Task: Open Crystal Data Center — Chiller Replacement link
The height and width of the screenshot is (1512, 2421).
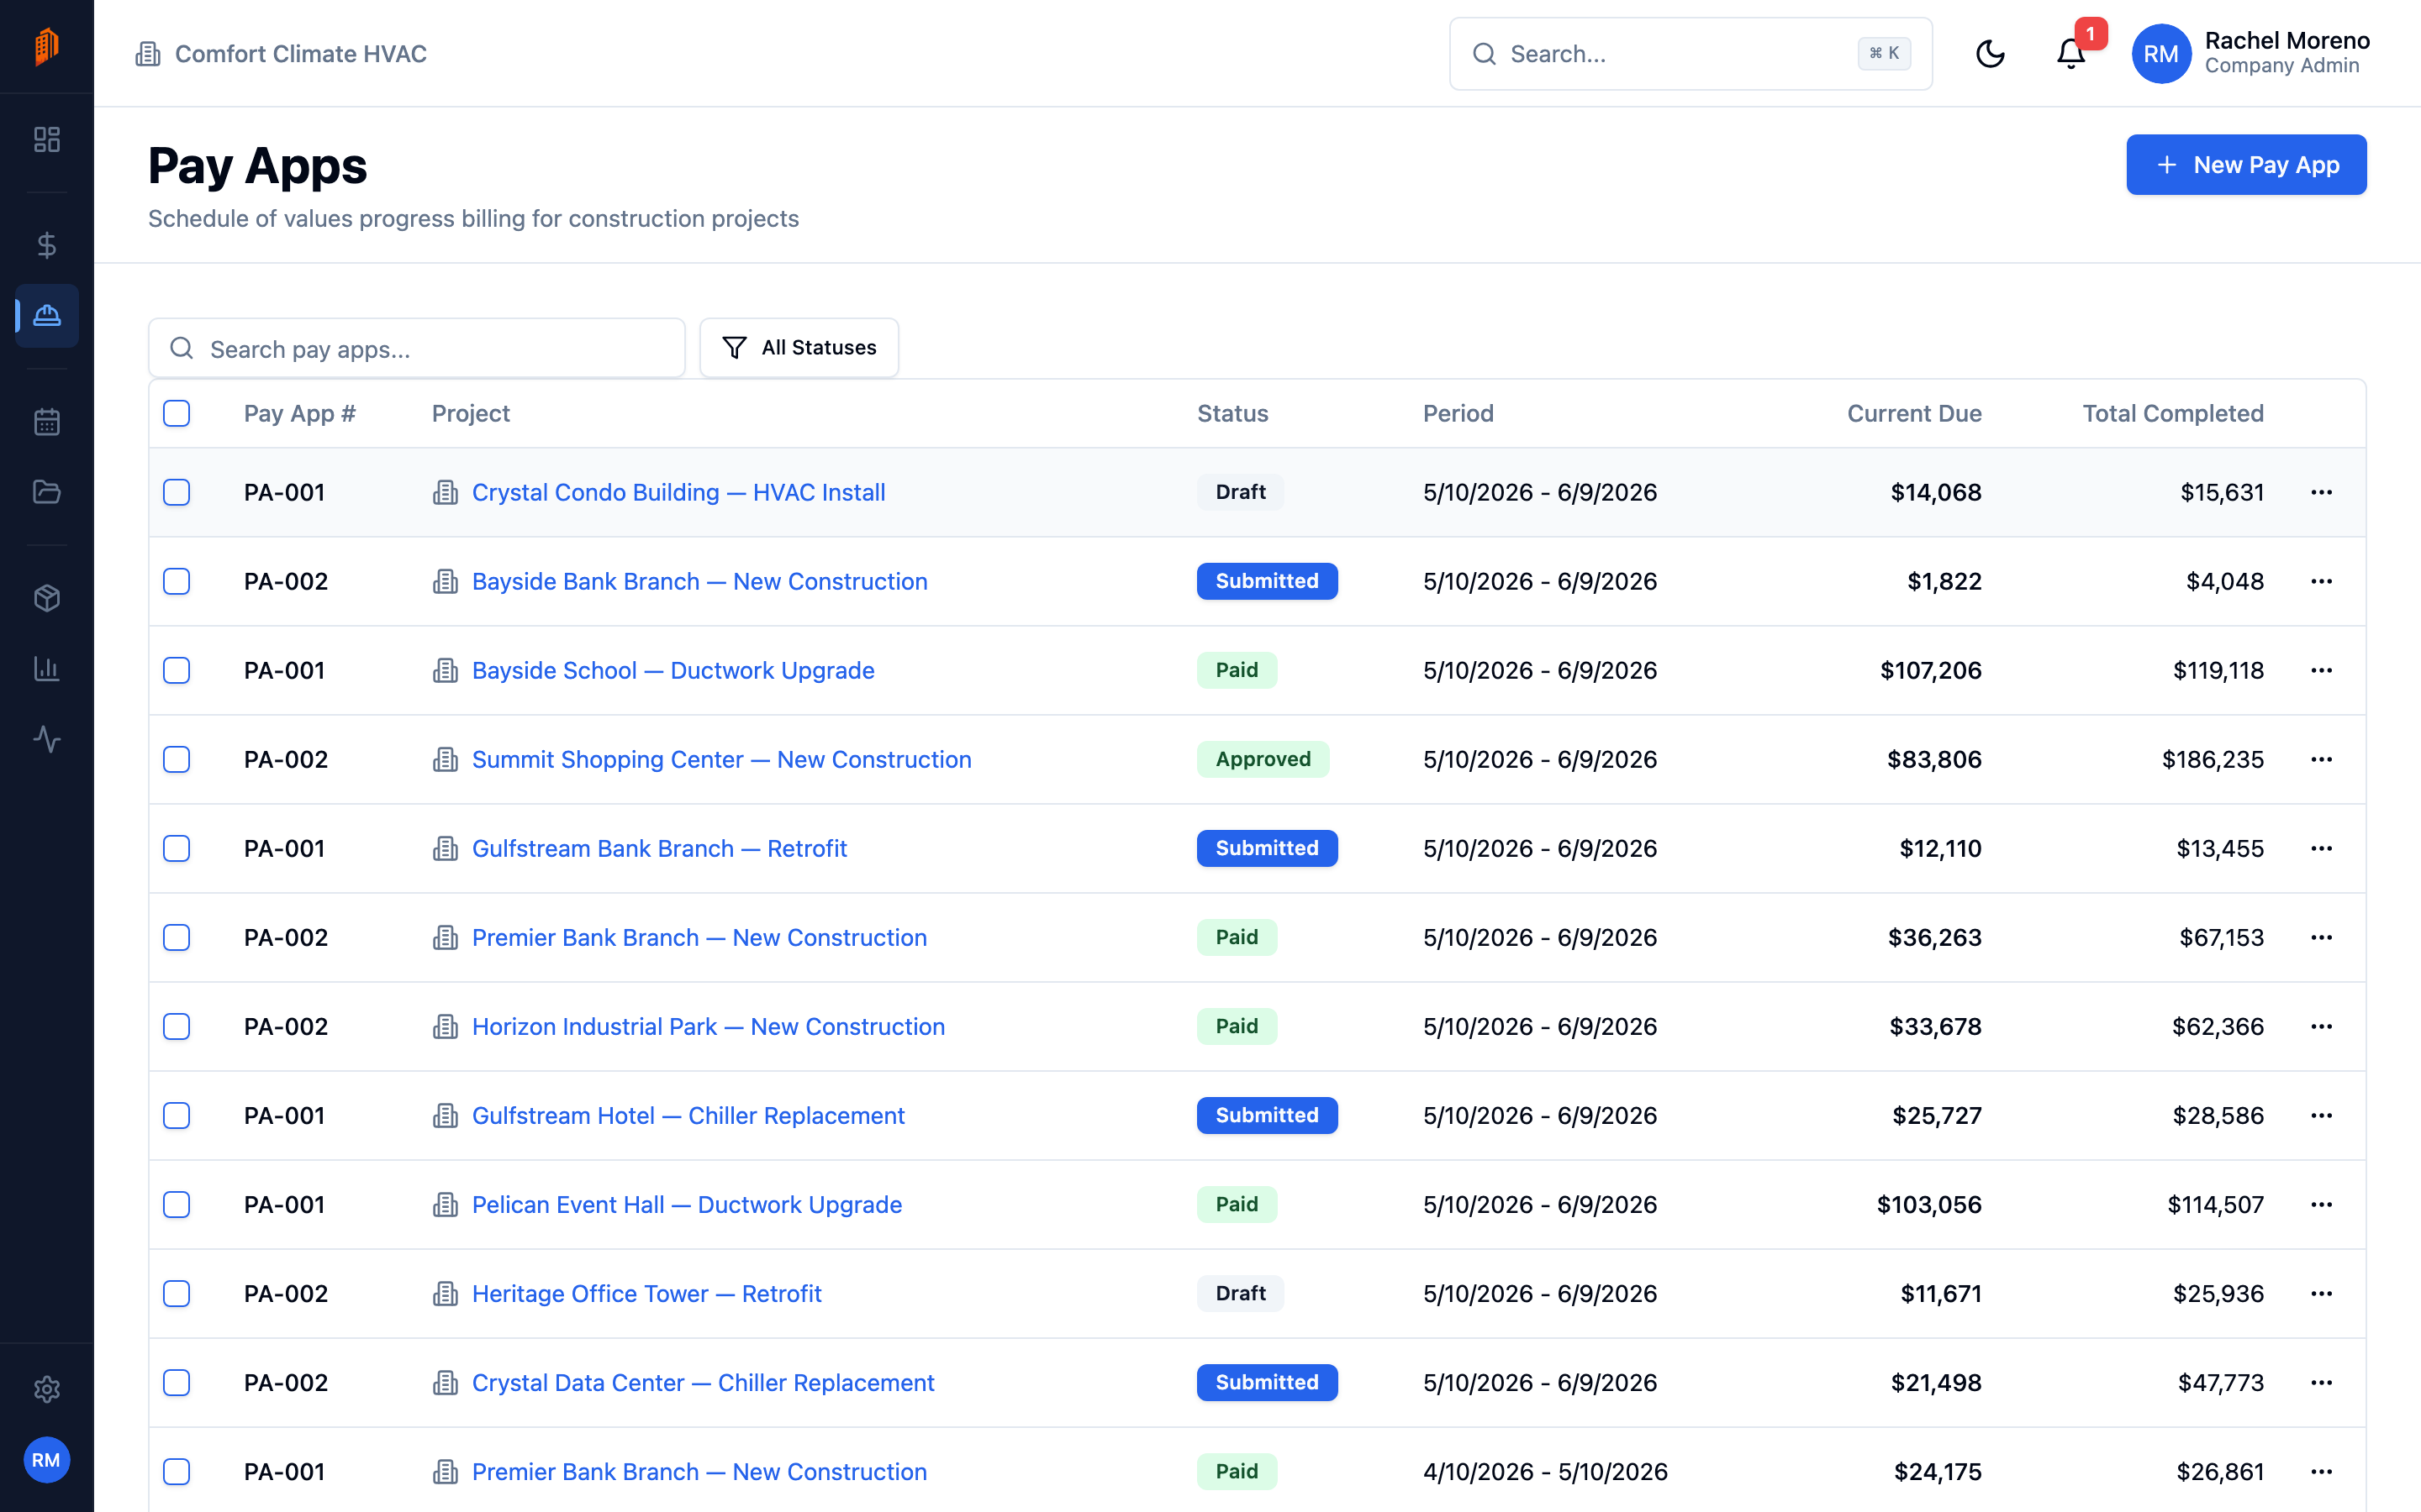Action: (704, 1382)
